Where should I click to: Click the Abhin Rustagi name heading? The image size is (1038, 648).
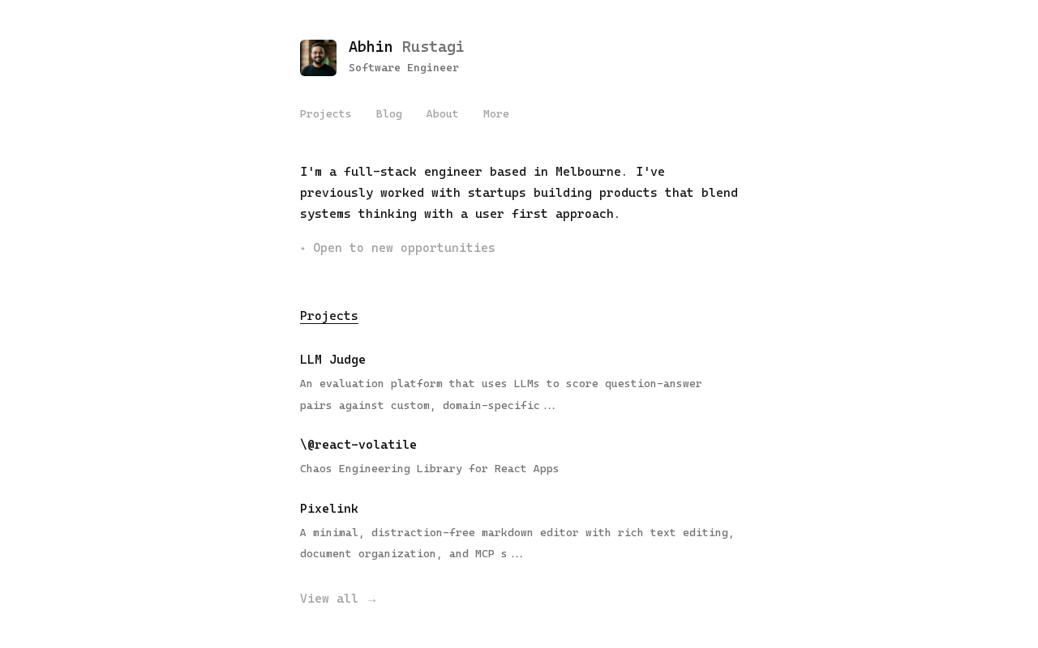click(x=406, y=47)
